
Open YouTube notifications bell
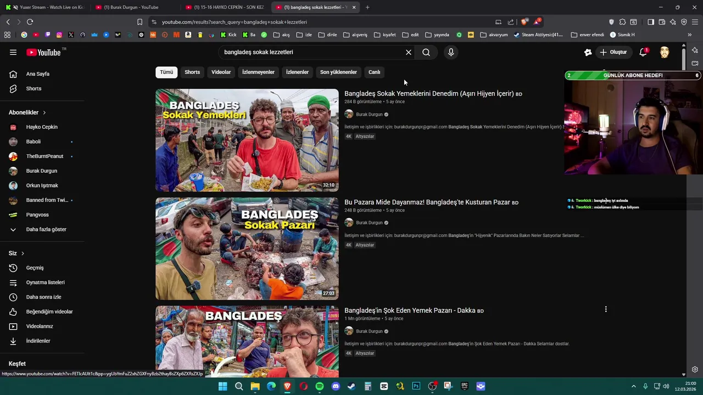coord(643,52)
